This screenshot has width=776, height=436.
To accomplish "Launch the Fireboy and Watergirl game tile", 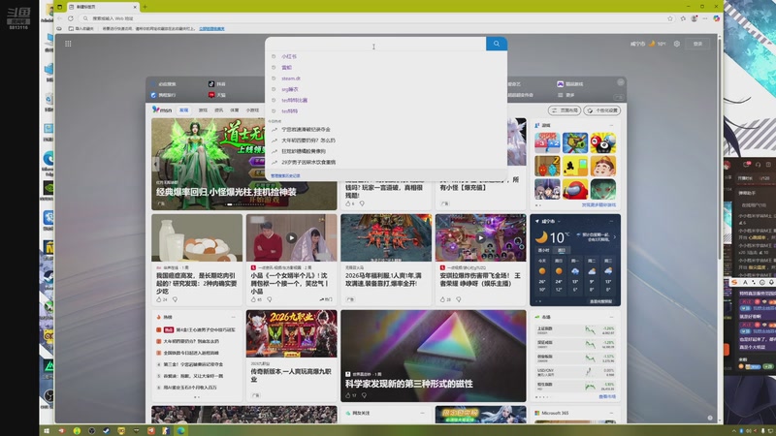I will 547,166.
